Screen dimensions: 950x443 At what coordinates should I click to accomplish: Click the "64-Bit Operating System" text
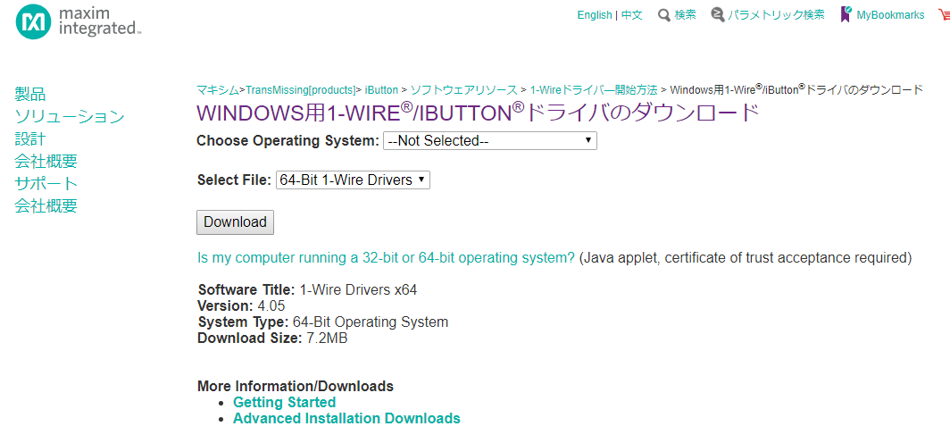click(371, 322)
